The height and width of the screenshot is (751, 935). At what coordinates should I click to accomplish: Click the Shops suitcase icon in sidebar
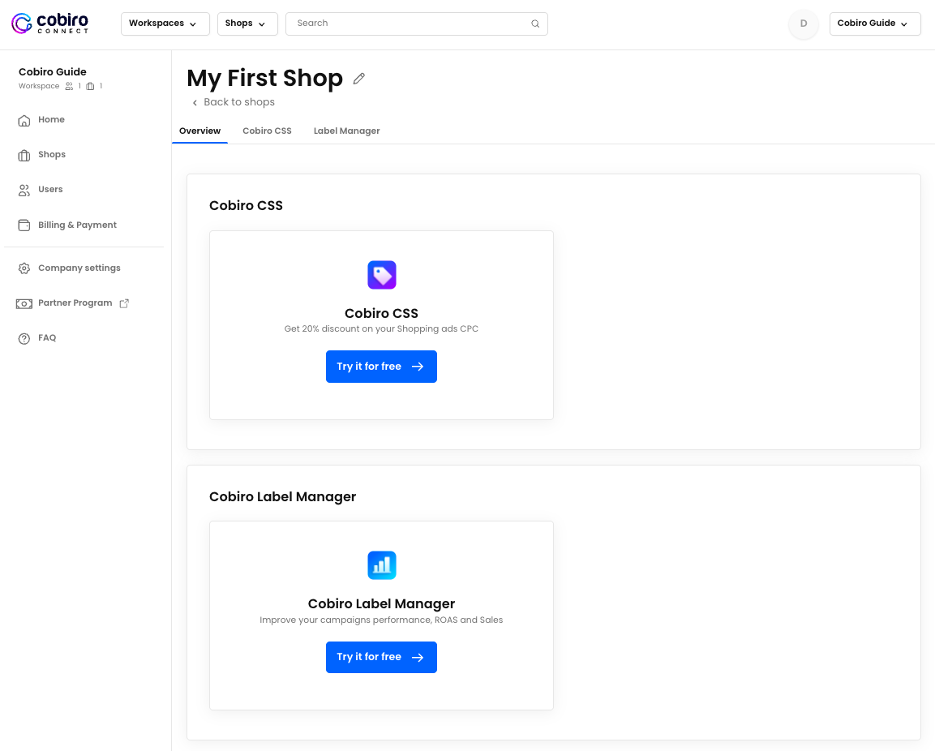tap(24, 156)
